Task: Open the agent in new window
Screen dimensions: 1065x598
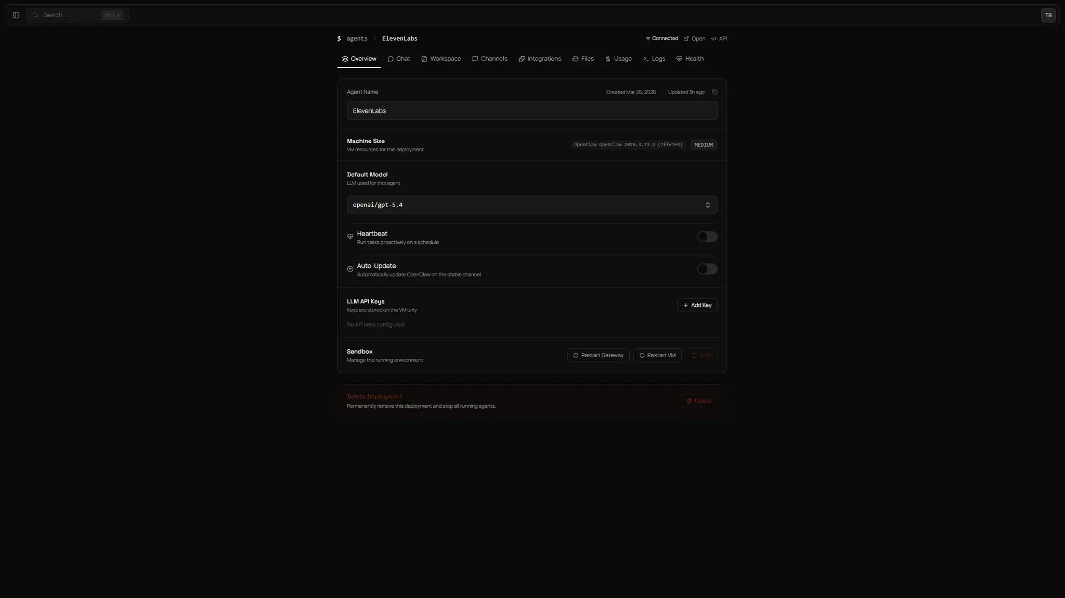Action: [x=694, y=38]
